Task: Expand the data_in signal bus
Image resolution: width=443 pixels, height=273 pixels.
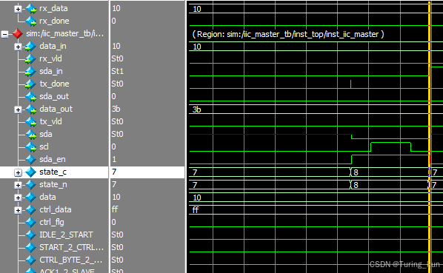Action: 18,47
